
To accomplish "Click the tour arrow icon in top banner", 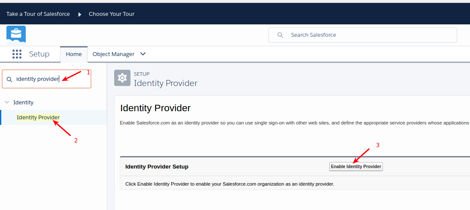I will coord(79,14).
